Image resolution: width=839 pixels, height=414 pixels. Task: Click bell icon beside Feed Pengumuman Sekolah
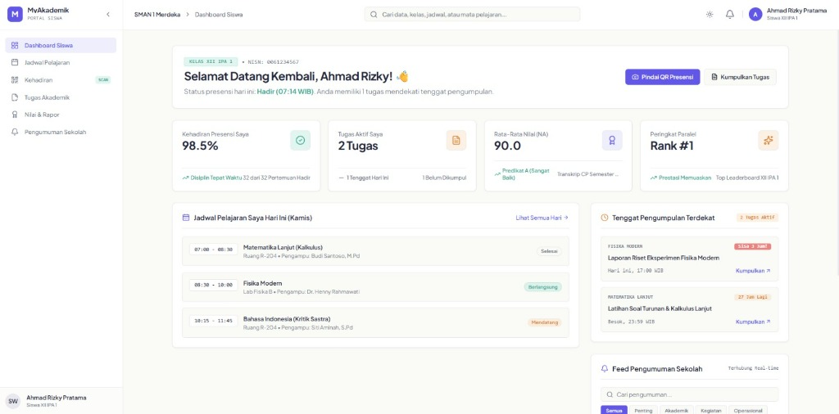click(x=605, y=369)
